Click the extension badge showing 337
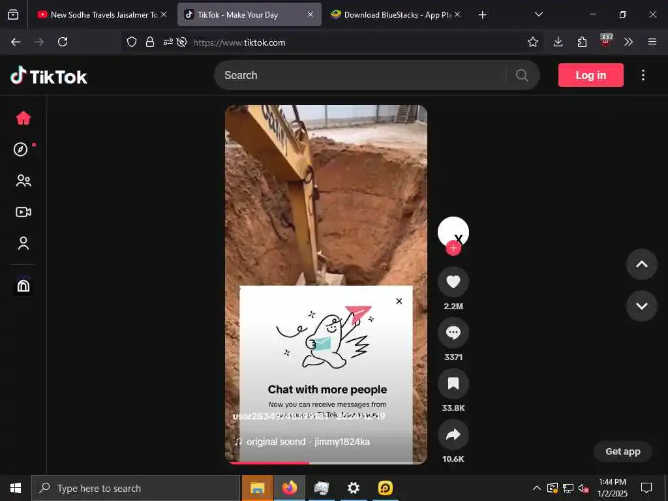 tap(606, 40)
